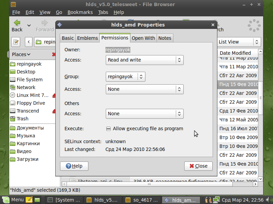Open the Картинки bookmark folder
The image size is (273, 204).
coord(25,143)
